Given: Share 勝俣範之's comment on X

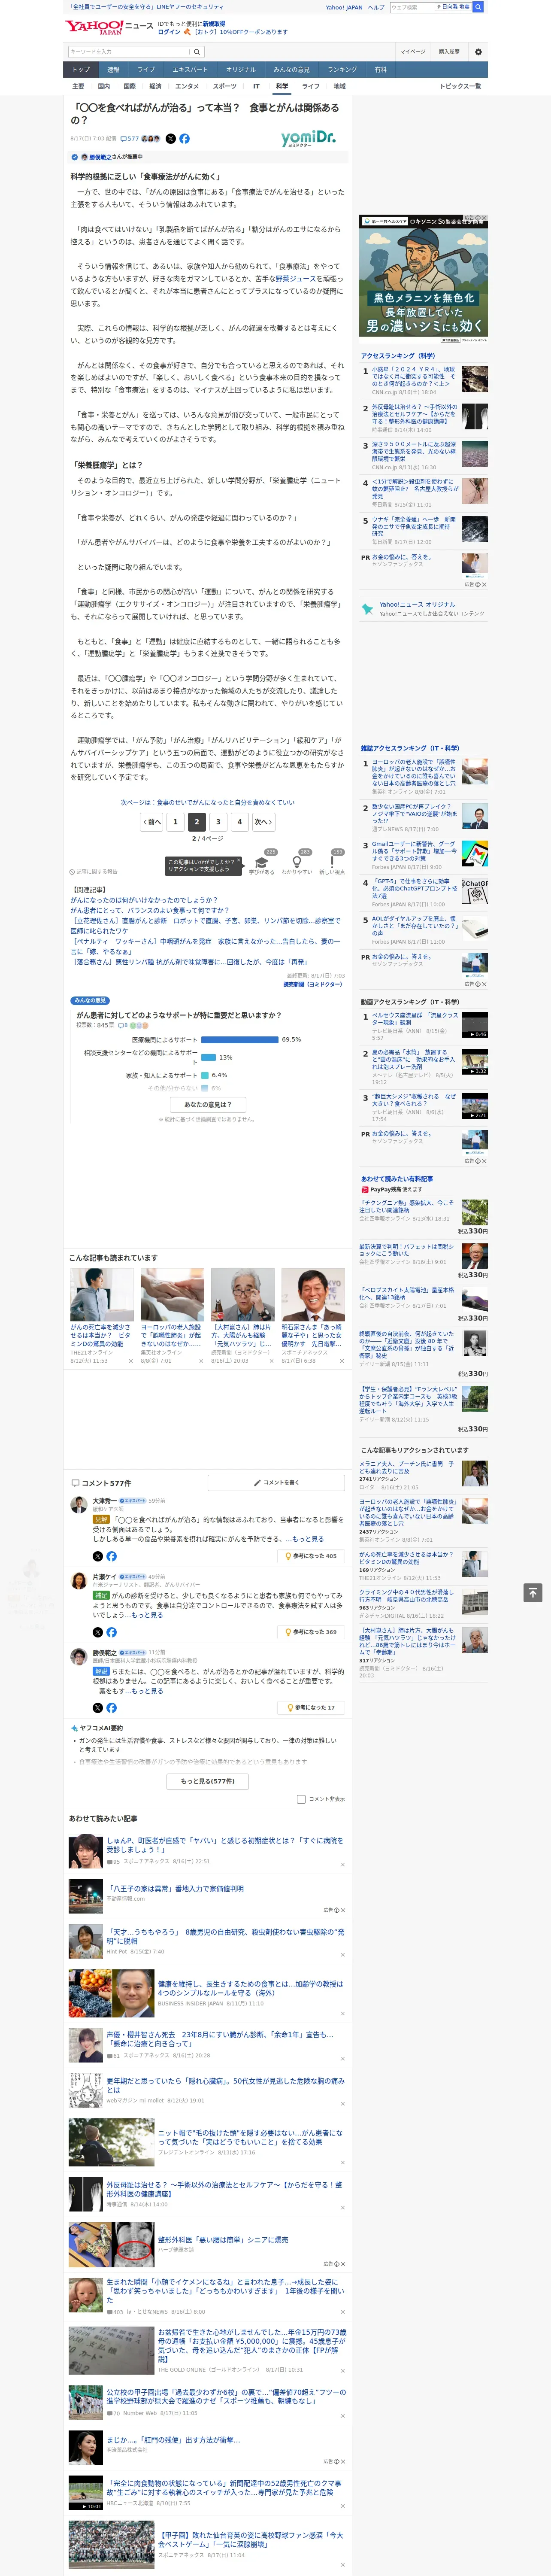Looking at the screenshot, I should [x=98, y=1708].
